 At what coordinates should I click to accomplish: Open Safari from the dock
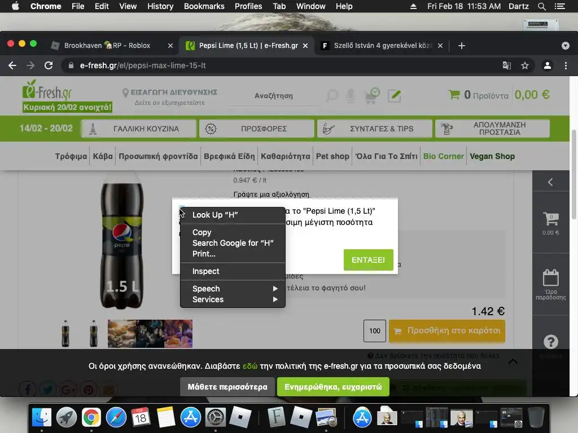click(116, 418)
